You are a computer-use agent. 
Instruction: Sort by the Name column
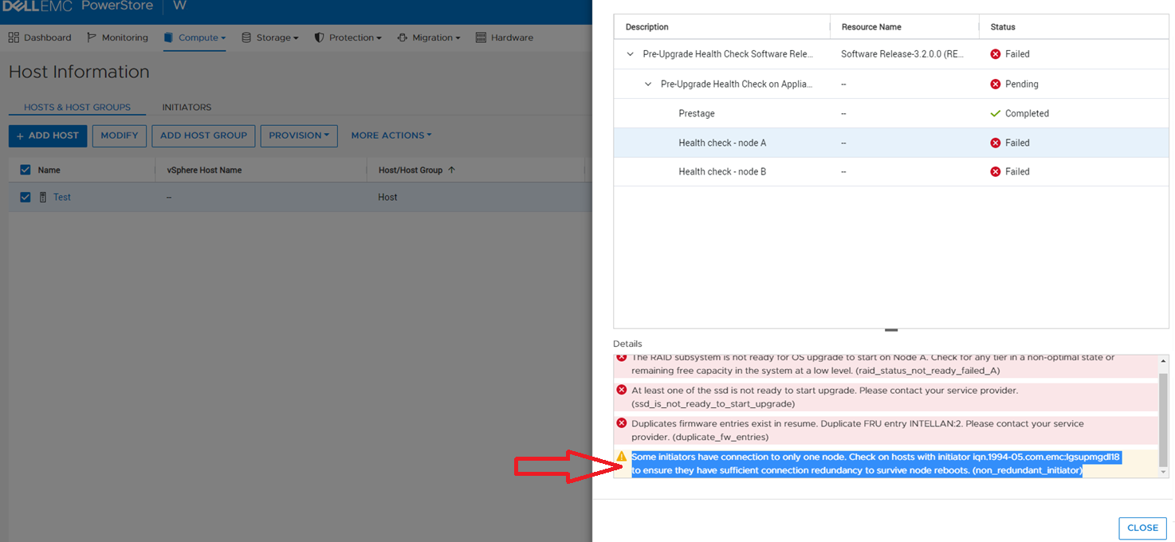click(x=49, y=170)
